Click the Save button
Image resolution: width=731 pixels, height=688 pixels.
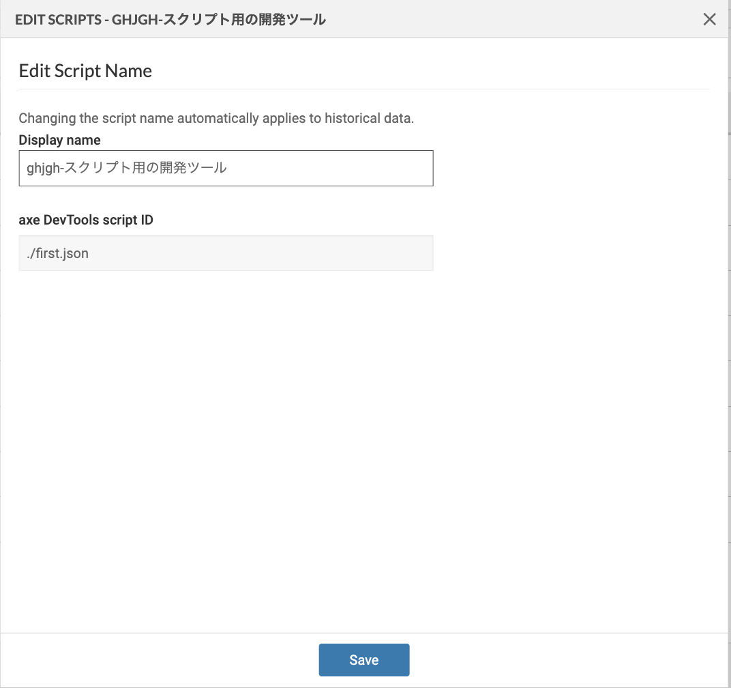pos(363,659)
